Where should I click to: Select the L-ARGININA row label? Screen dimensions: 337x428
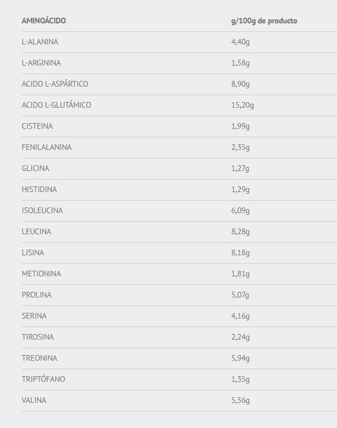[41, 63]
